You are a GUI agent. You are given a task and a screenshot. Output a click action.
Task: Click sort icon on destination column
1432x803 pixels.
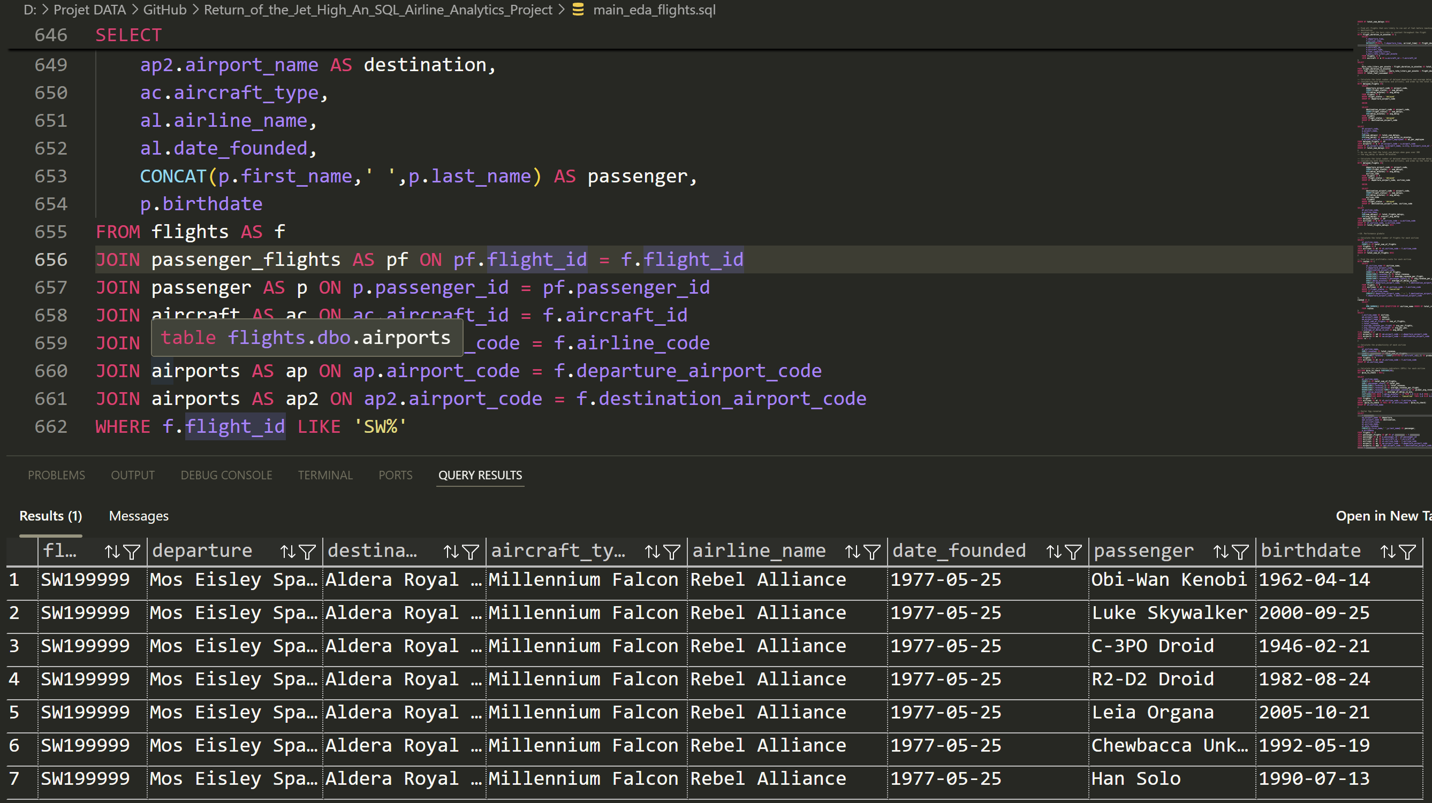tap(451, 551)
